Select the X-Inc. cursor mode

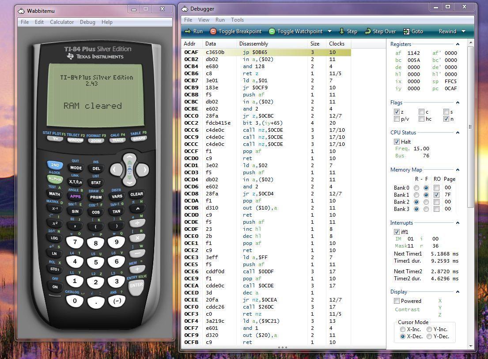point(403,329)
